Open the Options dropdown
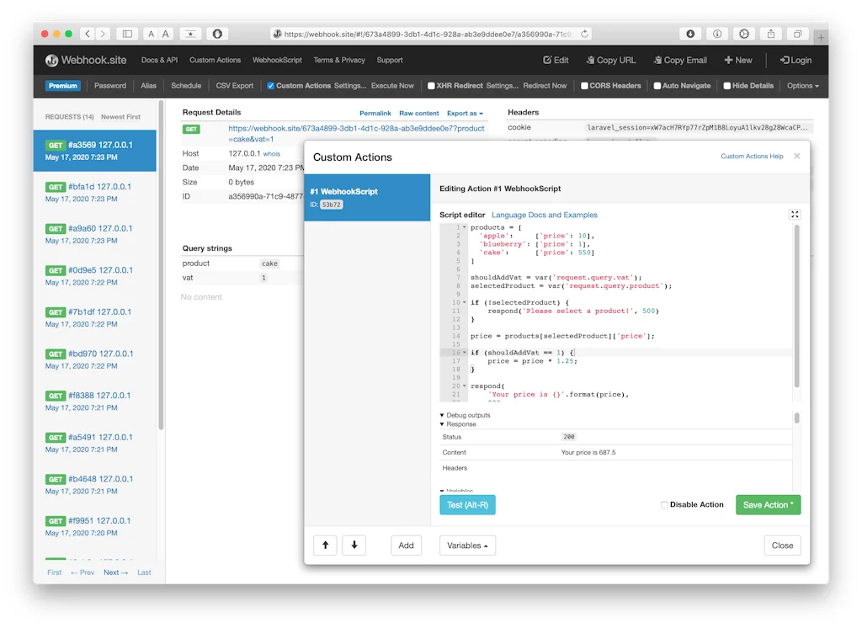 (802, 85)
